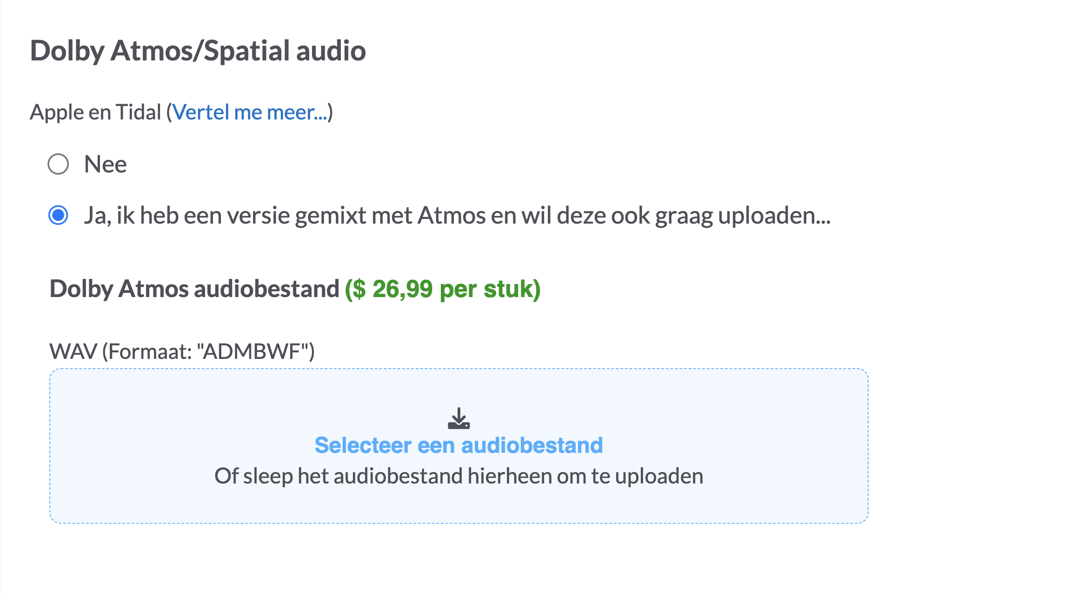Click the 'Ja, ik heb een versie' label

(x=457, y=216)
